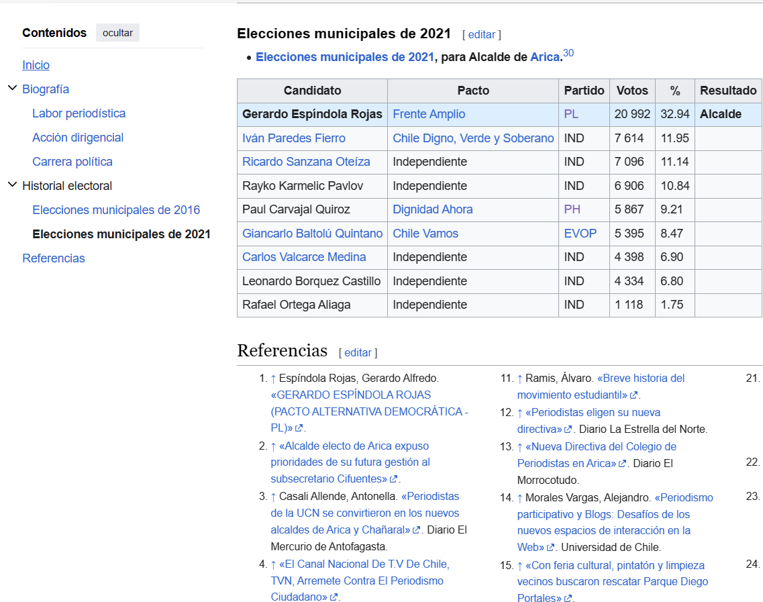Open Giancarlo Baltolú Quintano article
The width and height of the screenshot is (763, 602).
point(313,234)
